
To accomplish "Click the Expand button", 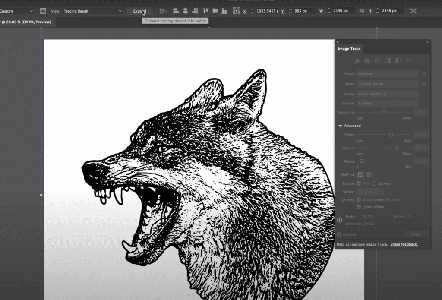I will 139,11.
